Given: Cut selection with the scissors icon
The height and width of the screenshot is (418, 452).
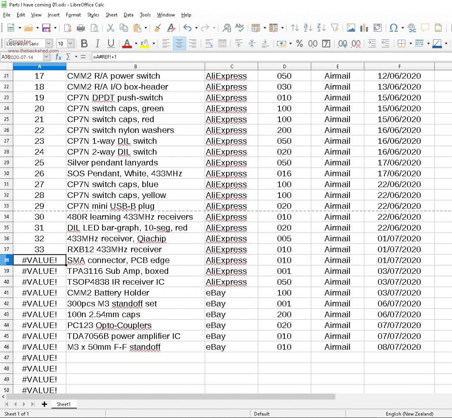Looking at the screenshot, I should point(110,28).
